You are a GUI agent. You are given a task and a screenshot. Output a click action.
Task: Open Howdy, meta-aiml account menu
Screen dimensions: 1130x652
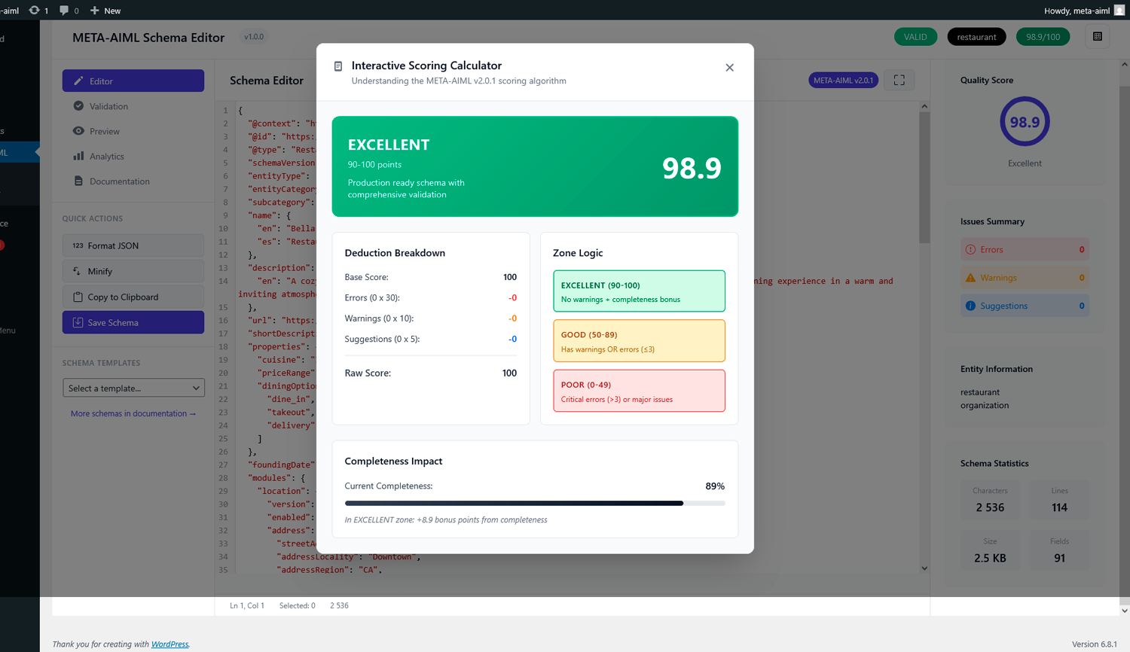1084,11
